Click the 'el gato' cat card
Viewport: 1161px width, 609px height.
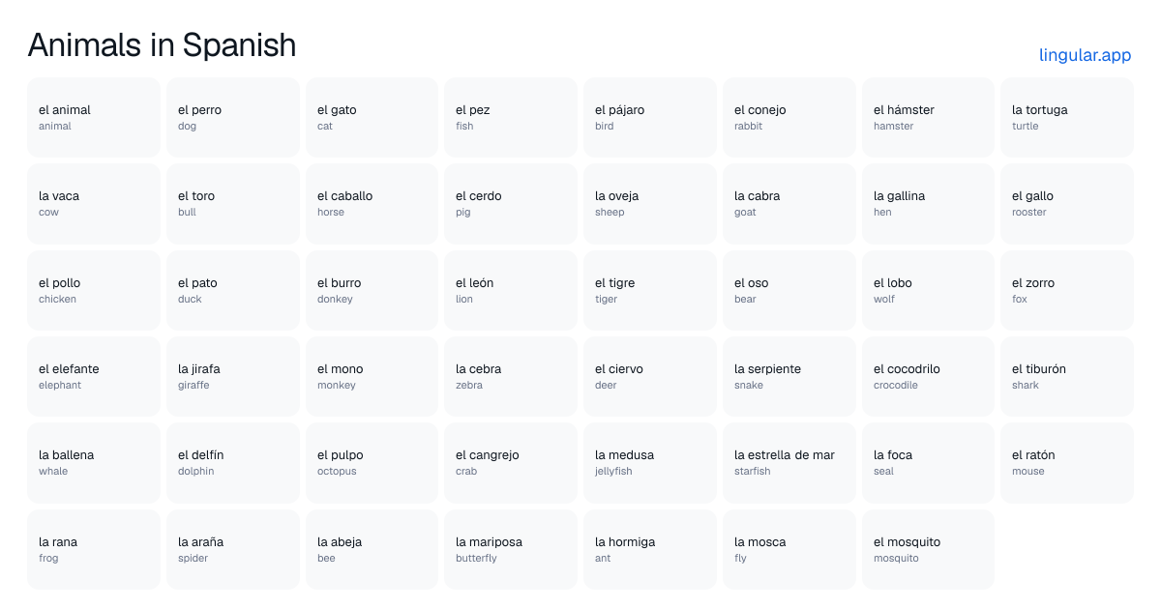[x=372, y=117]
